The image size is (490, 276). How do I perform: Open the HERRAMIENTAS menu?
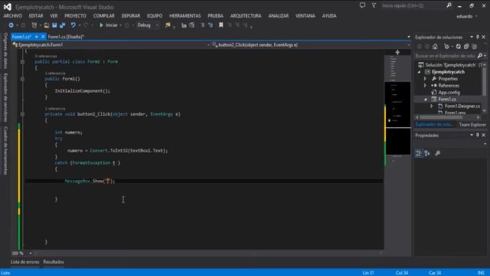[x=185, y=15]
